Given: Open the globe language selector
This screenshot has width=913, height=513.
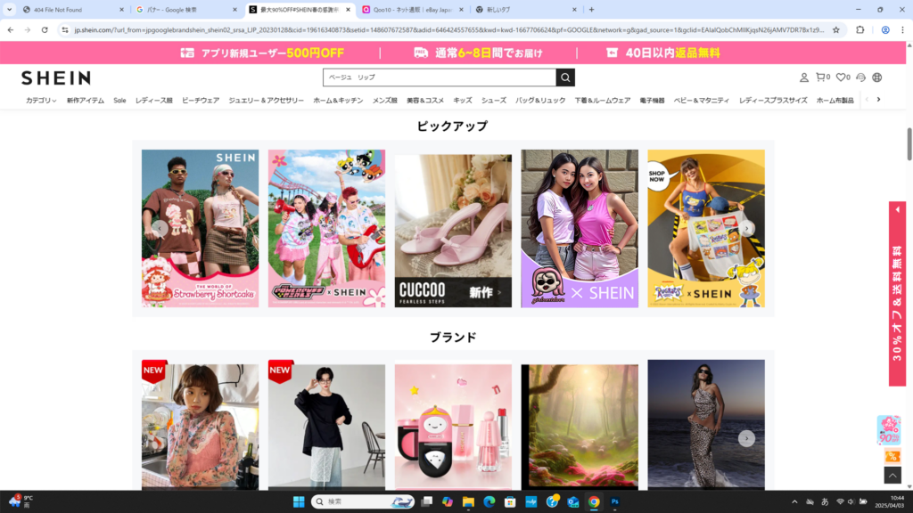Looking at the screenshot, I should [877, 77].
